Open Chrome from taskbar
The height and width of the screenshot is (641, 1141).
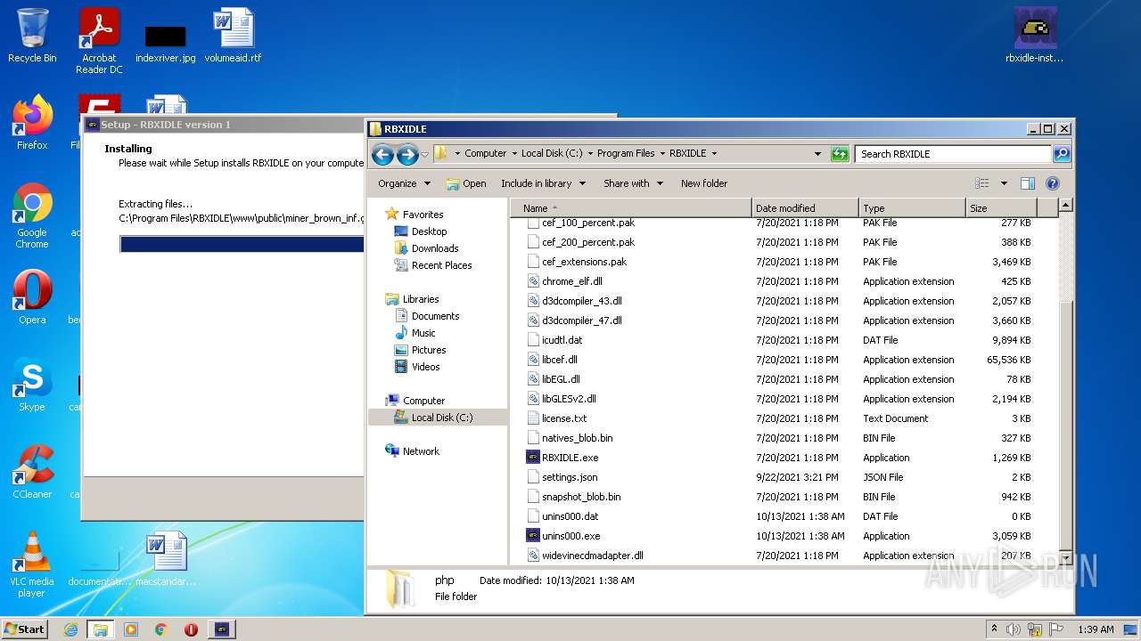[161, 629]
